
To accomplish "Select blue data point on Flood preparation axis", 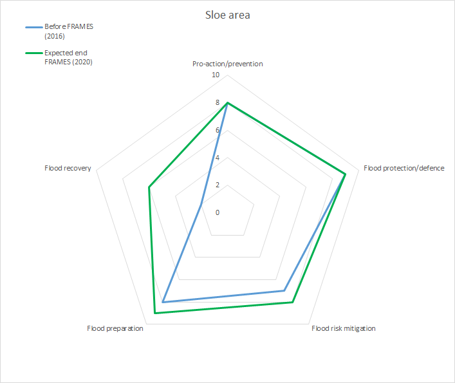I will click(x=163, y=302).
